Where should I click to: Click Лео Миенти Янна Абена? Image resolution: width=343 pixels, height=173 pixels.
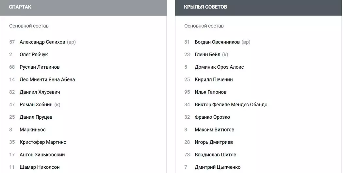click(47, 79)
